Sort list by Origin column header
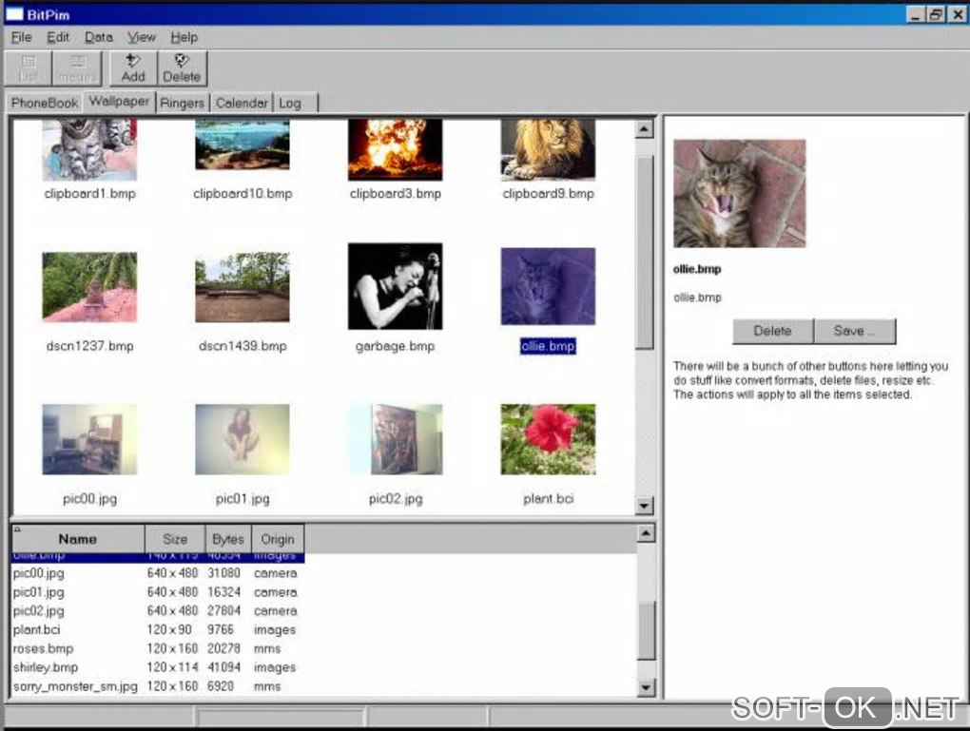 278,539
